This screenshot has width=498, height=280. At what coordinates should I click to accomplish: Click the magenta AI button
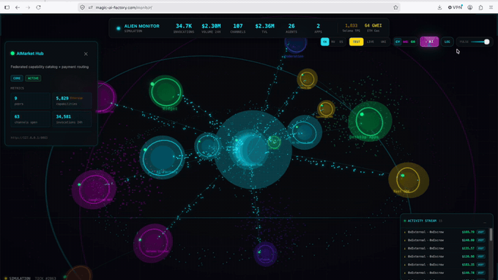tap(429, 42)
